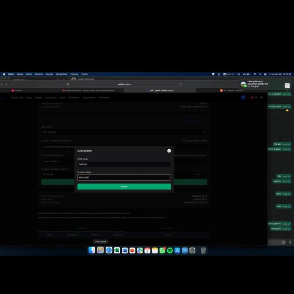Click the screen recording timer in menu bar
The image size is (294, 294).
(x=229, y=74)
